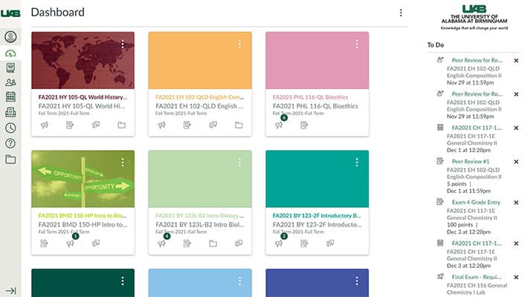Click the Opportunity signpost card image
This screenshot has width=528, height=297.
pyautogui.click(x=83, y=179)
